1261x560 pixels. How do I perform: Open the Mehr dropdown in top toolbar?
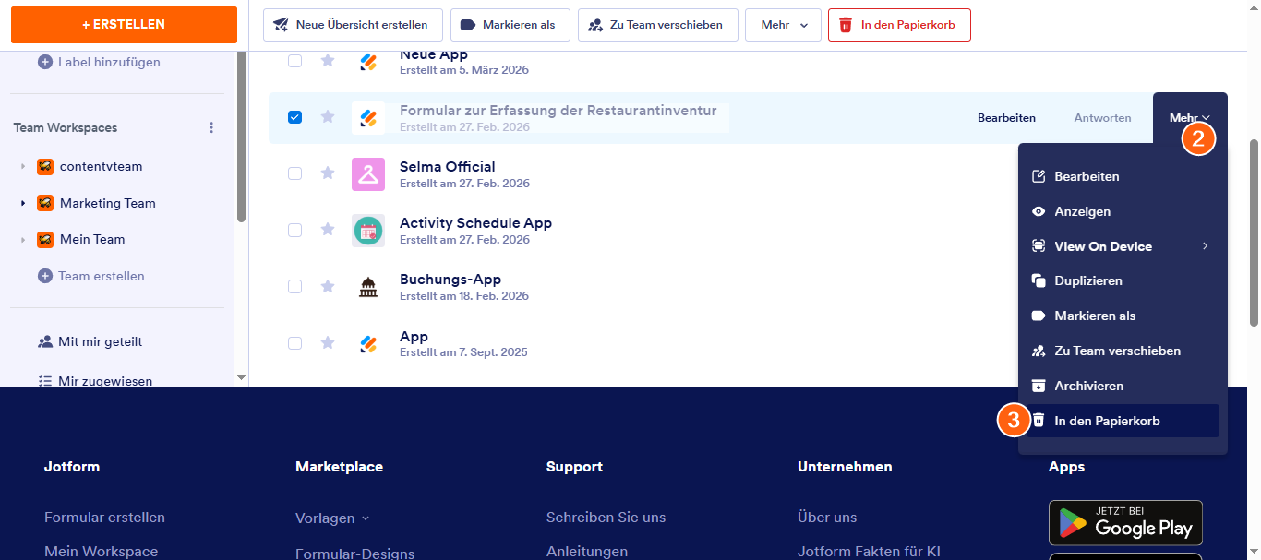point(783,25)
